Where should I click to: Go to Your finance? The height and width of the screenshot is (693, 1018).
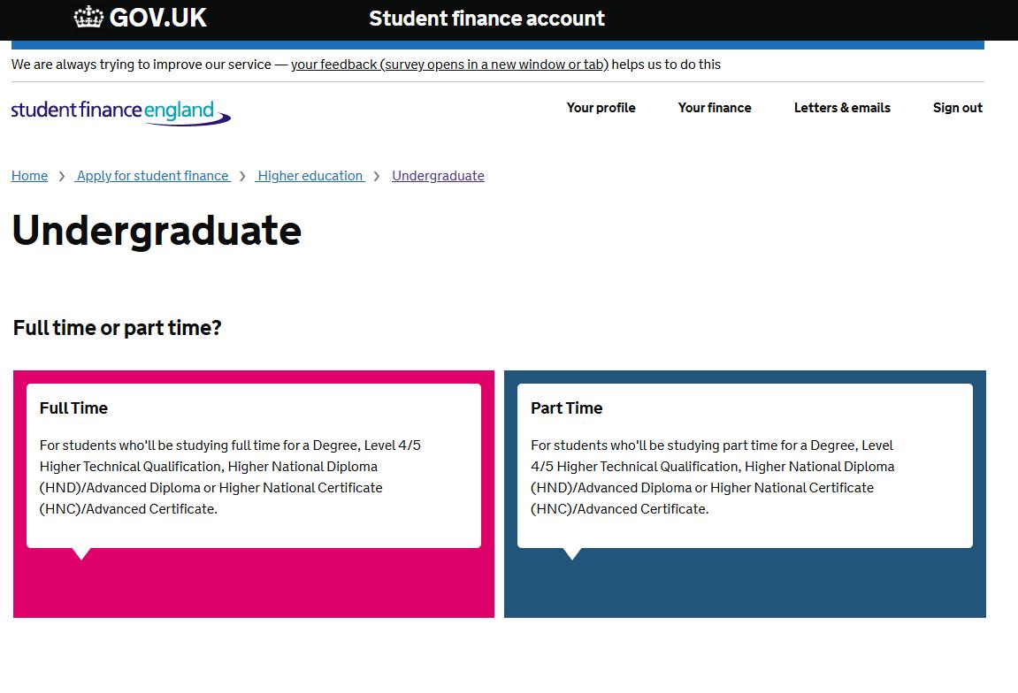pos(715,108)
